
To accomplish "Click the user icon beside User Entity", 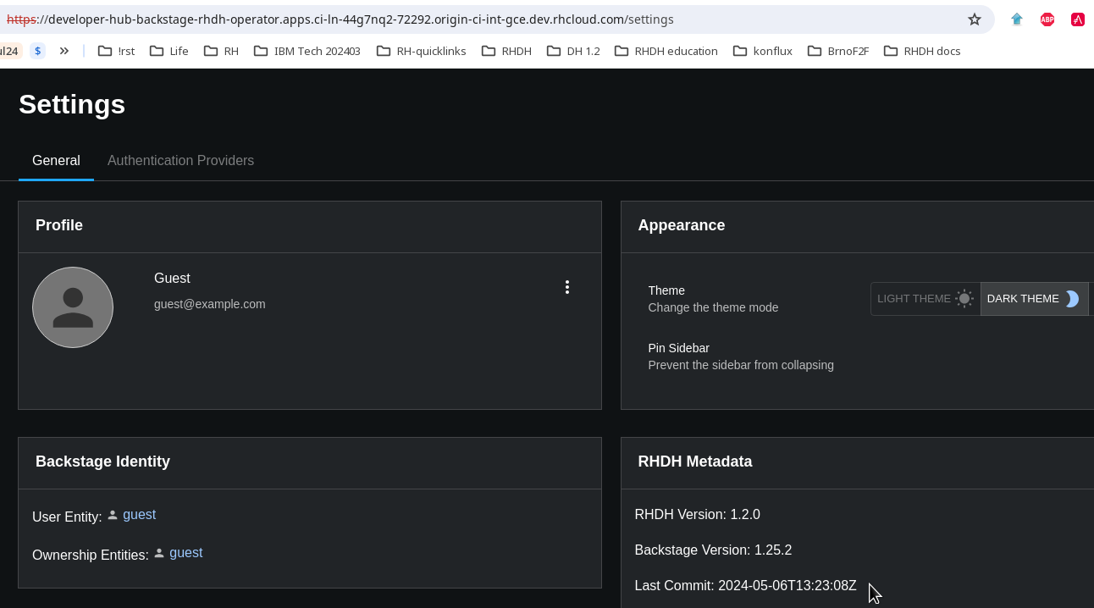I will (x=113, y=515).
